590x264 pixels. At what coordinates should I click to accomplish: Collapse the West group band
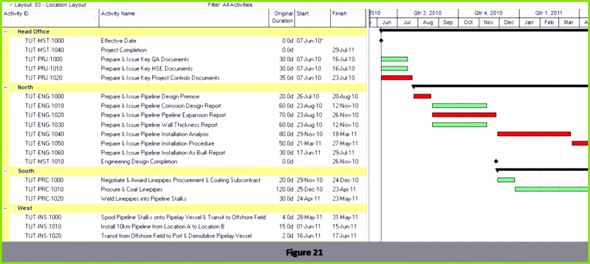[5, 208]
